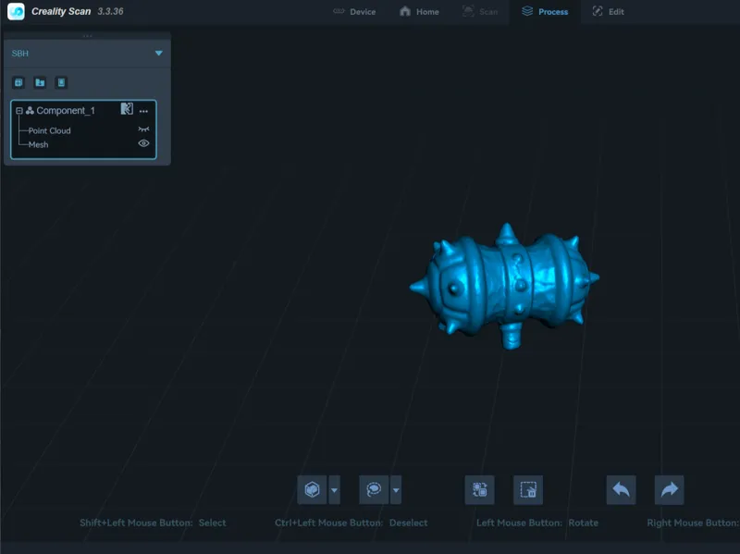Click the undo arrow button
This screenshot has height=554, width=740.
[x=621, y=490]
